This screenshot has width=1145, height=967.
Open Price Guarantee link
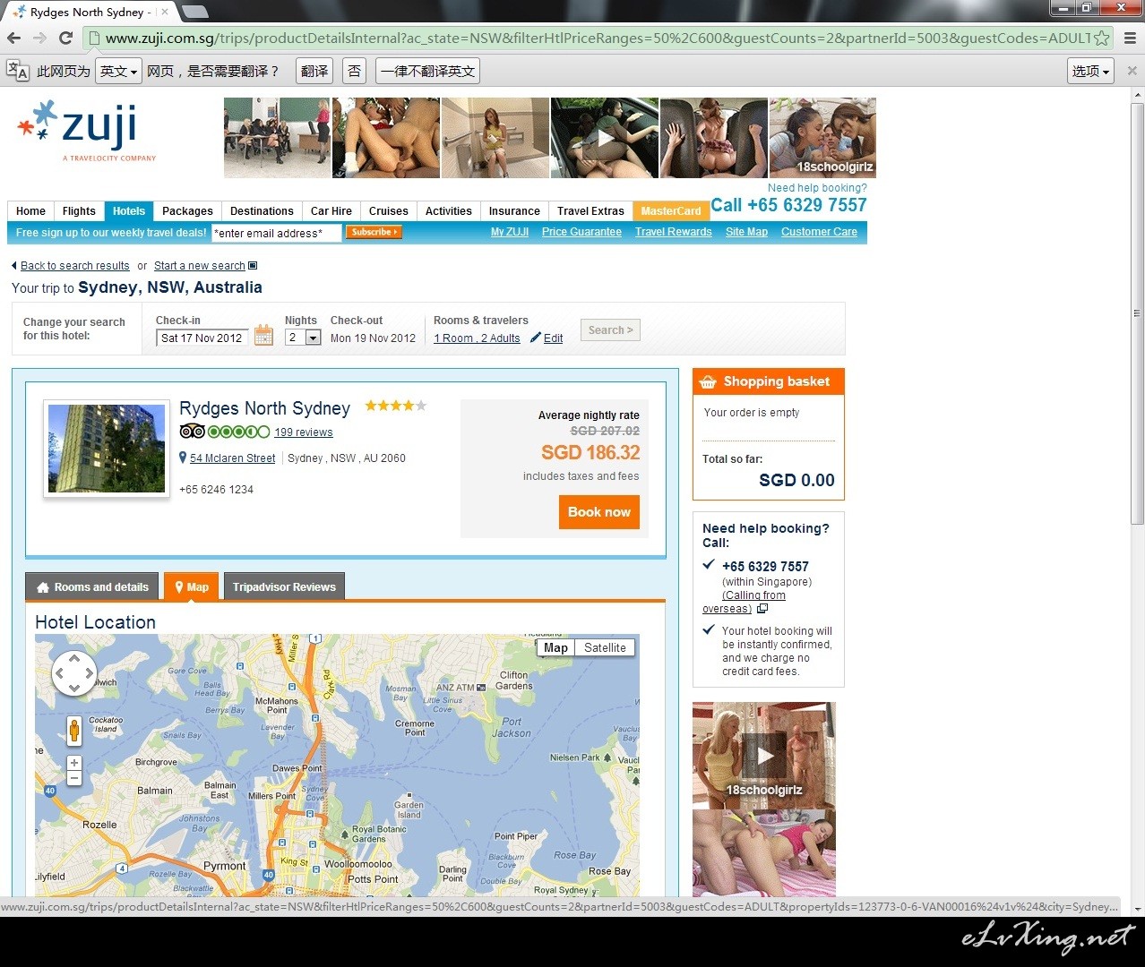pos(581,232)
